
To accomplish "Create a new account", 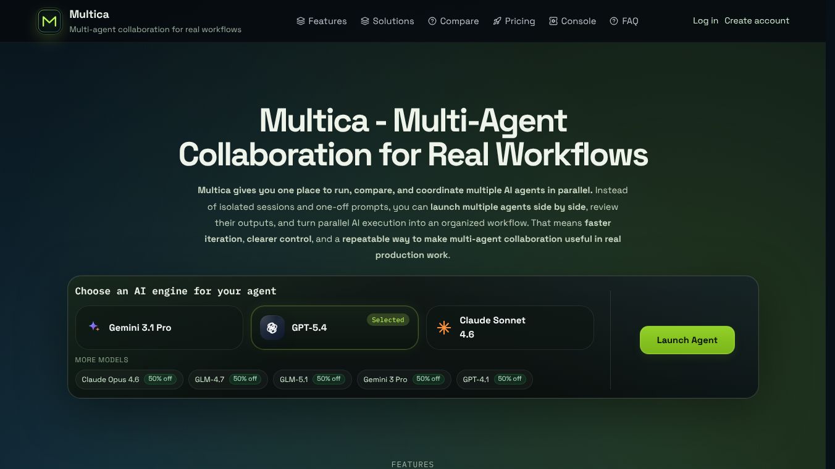I will click(757, 21).
